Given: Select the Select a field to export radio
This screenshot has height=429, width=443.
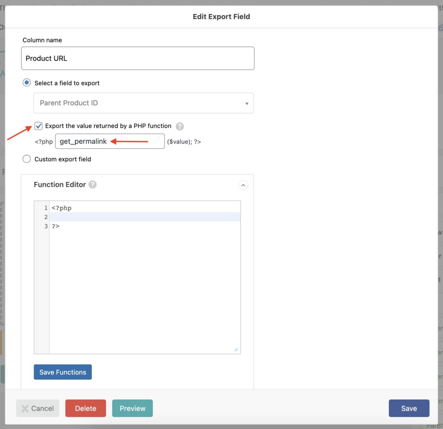Looking at the screenshot, I should click(x=26, y=82).
